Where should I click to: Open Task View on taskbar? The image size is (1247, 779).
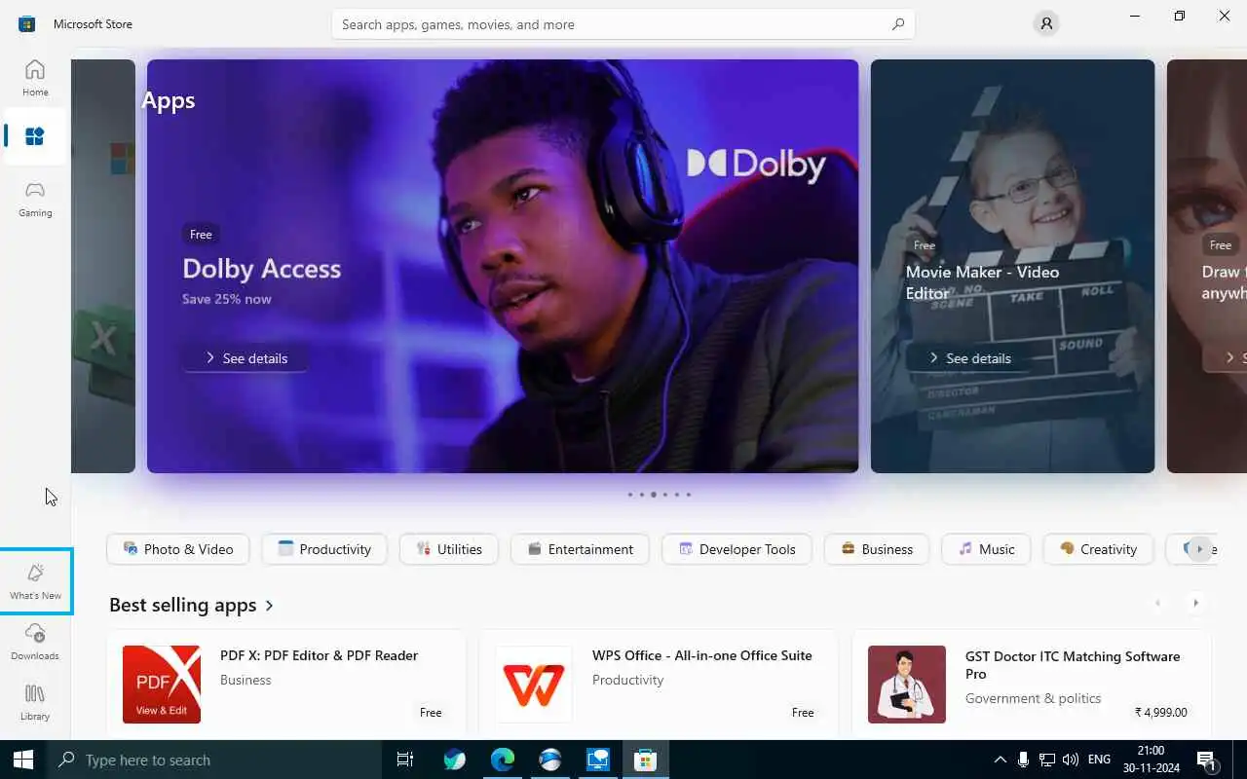(x=405, y=760)
